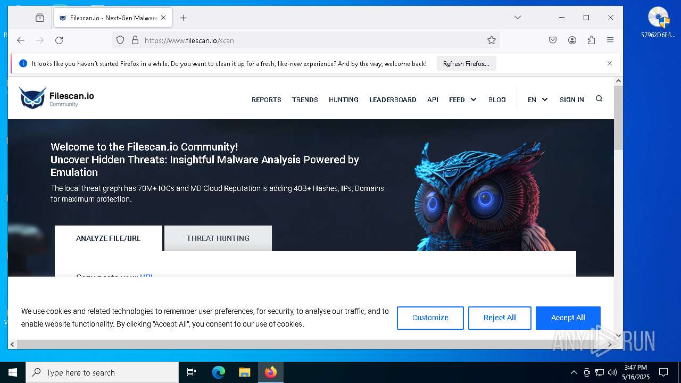Open the LEADERBOARD nav item

[393, 99]
